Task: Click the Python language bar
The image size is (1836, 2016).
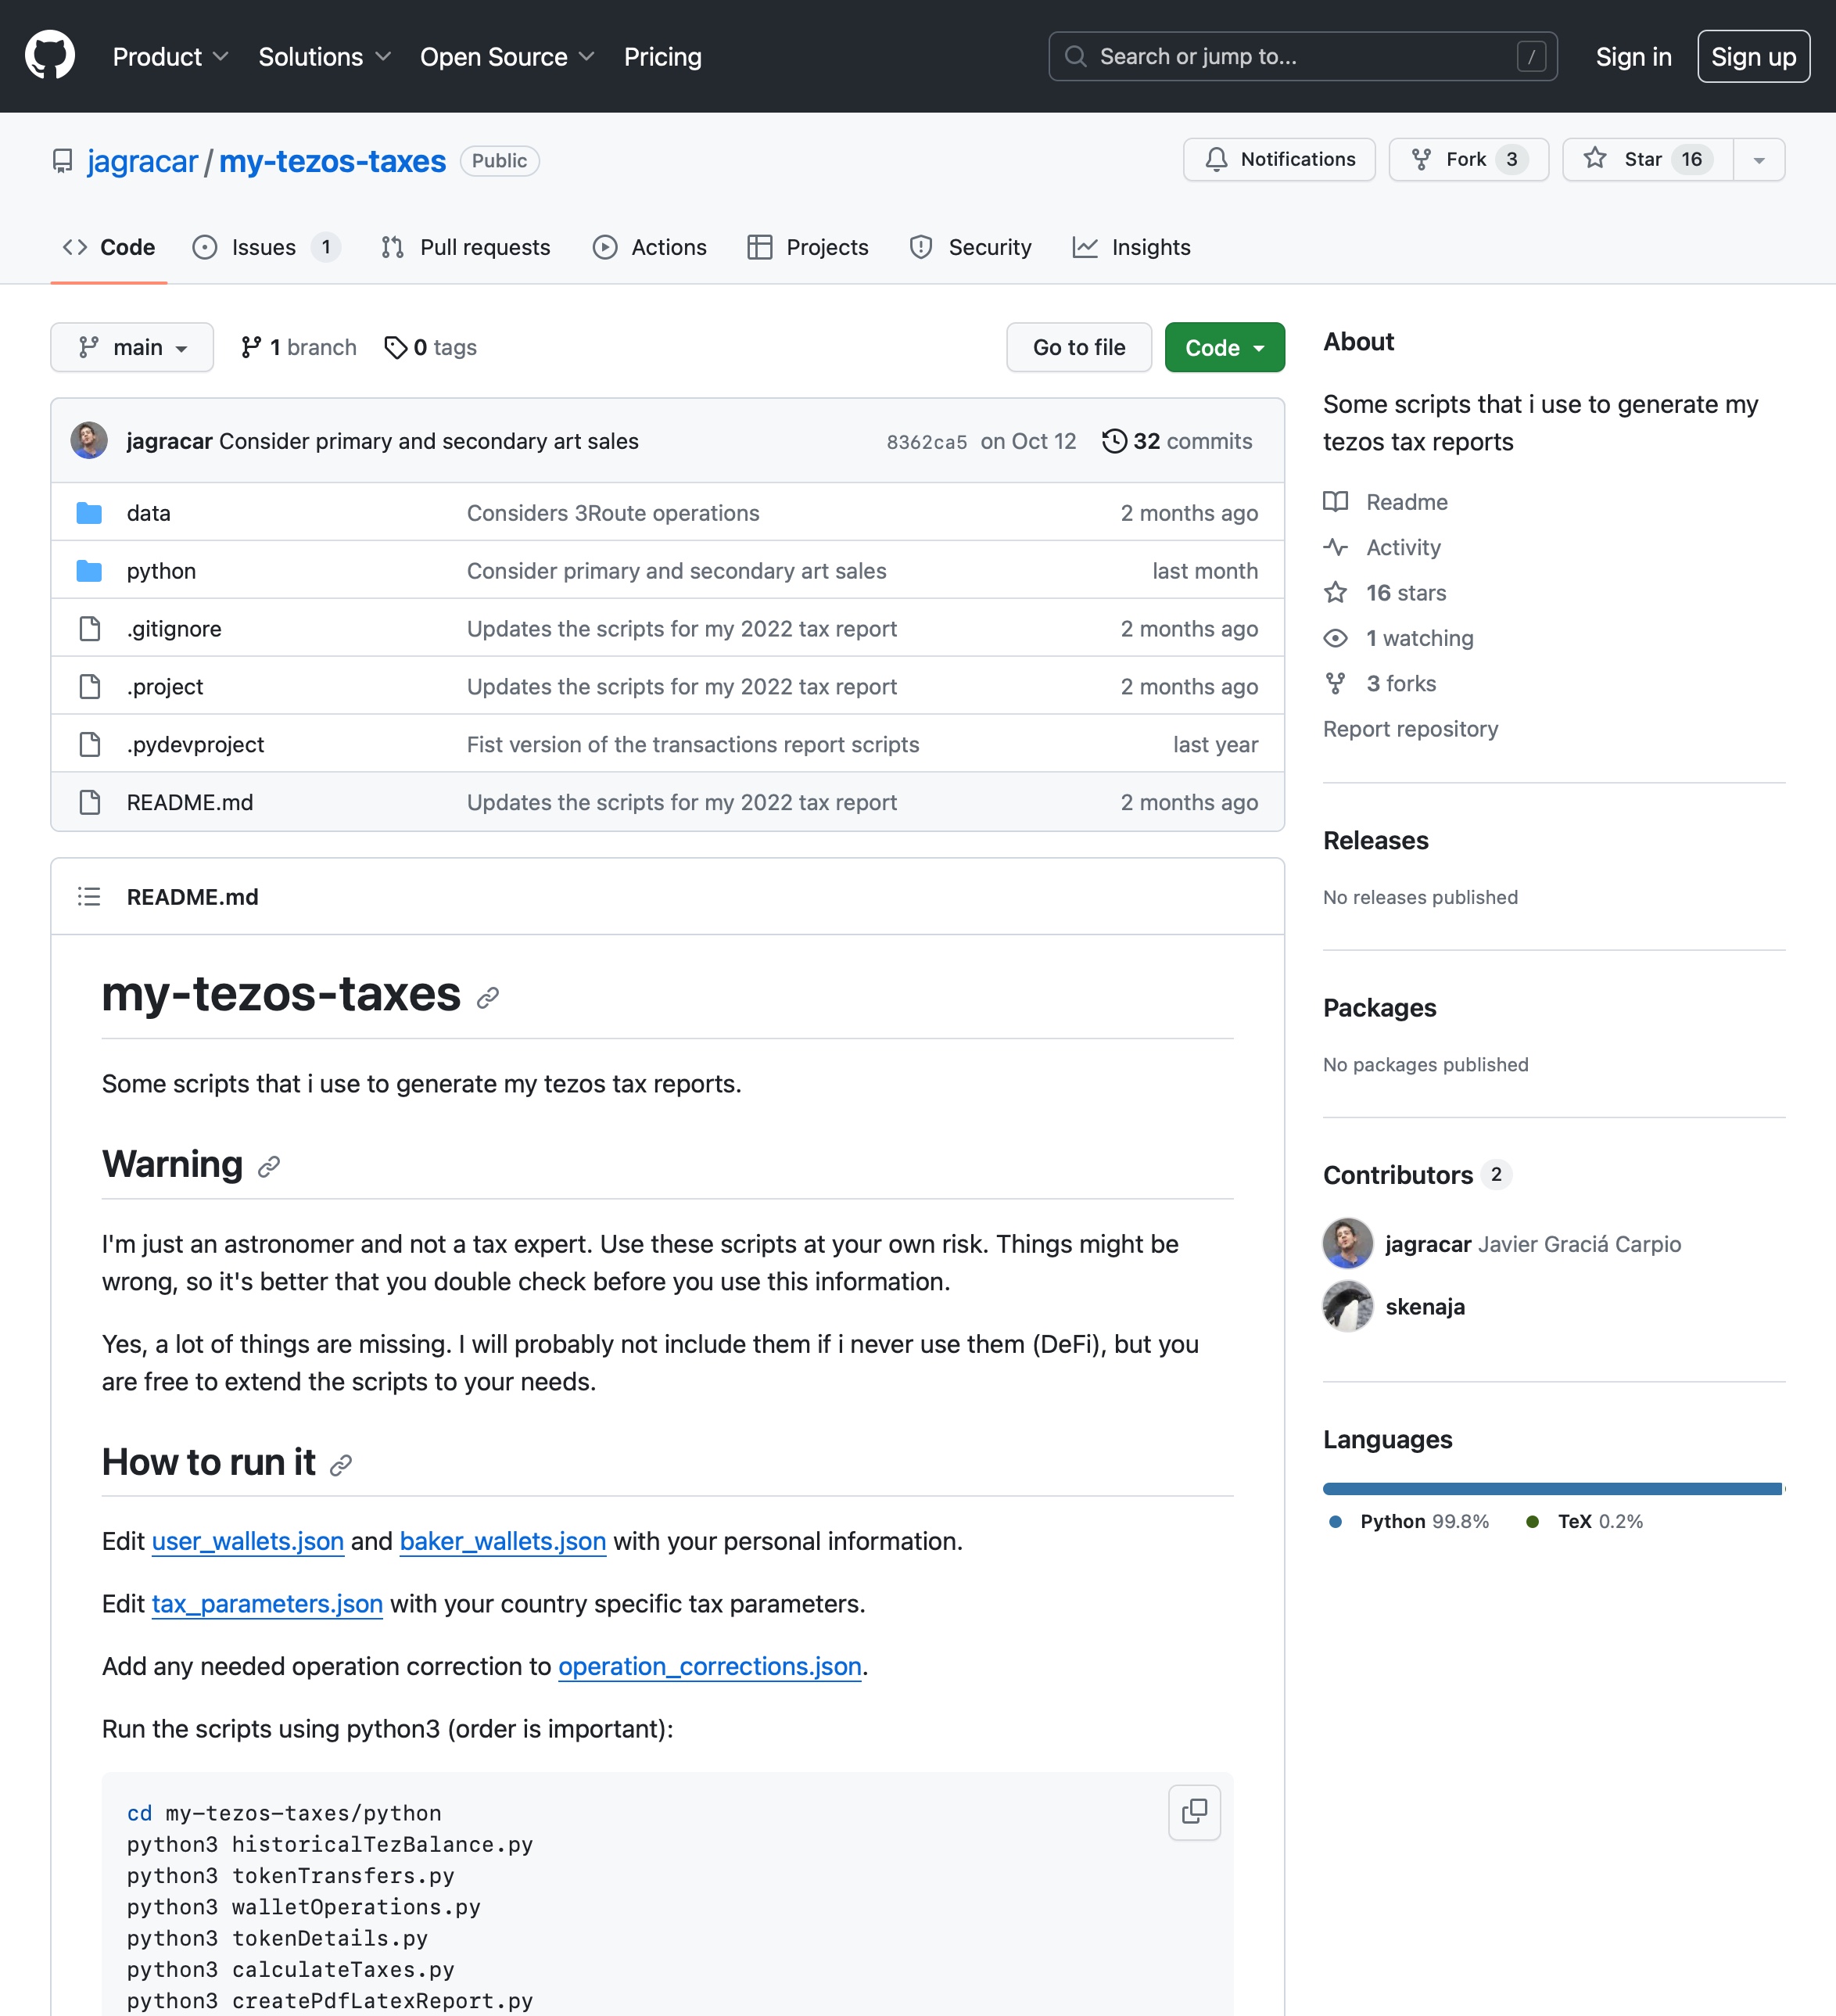Action: (x=1551, y=1489)
